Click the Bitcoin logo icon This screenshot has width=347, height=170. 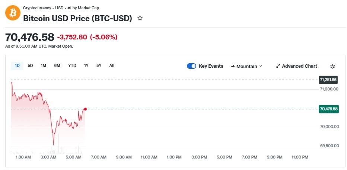click(x=13, y=13)
